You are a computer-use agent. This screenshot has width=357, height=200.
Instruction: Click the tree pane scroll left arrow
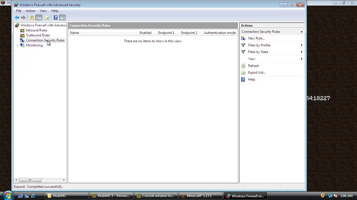tap(16, 180)
